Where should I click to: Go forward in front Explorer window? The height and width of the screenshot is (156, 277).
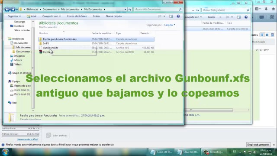pos(13,10)
